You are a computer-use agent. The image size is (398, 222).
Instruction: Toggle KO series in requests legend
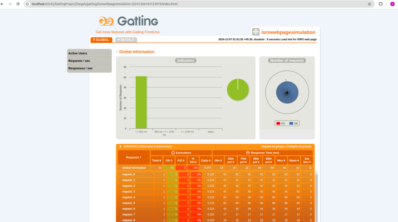pyautogui.click(x=281, y=124)
